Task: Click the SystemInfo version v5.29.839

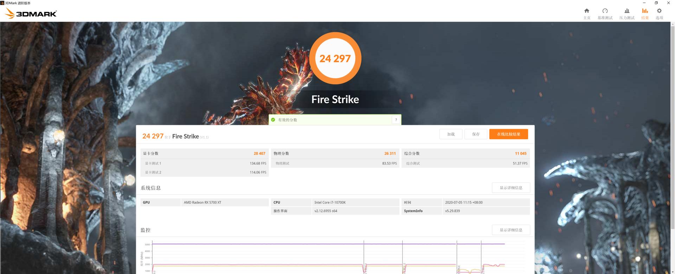Action: tap(452, 211)
